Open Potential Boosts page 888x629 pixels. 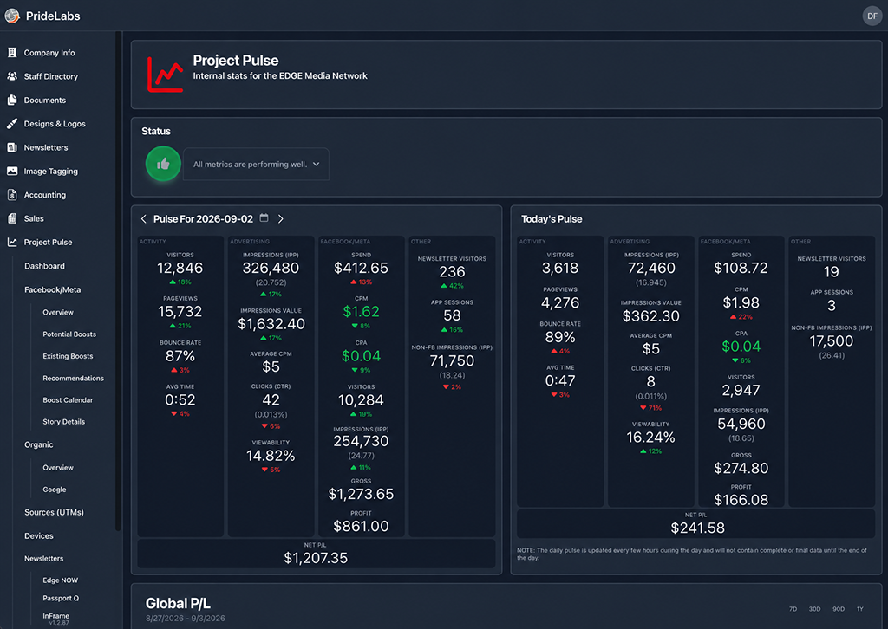69,334
